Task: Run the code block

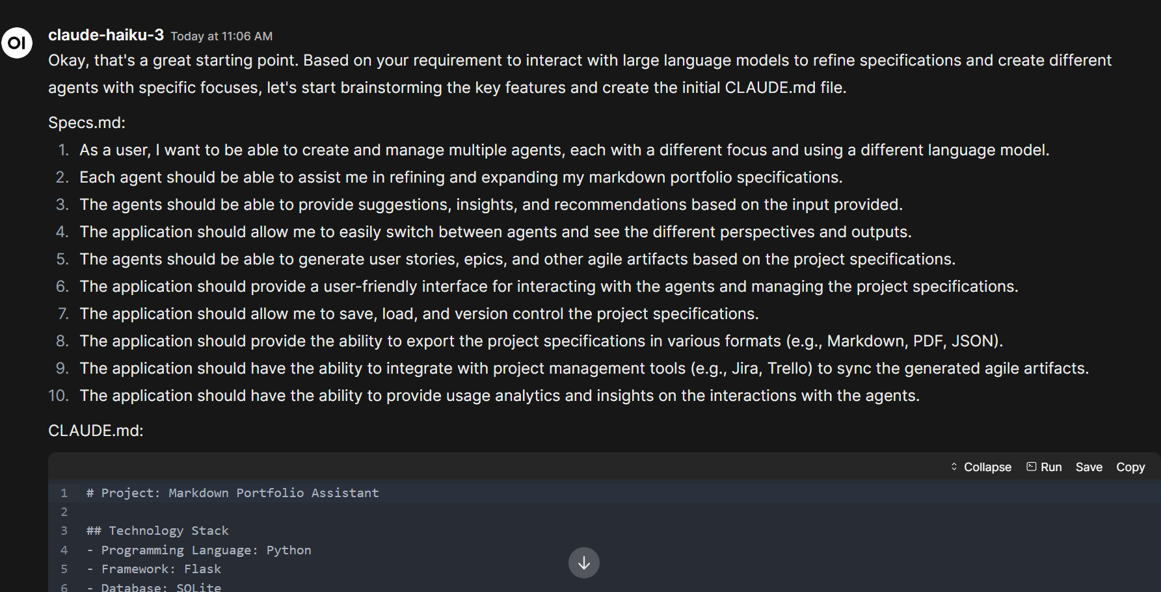Action: pos(1044,467)
